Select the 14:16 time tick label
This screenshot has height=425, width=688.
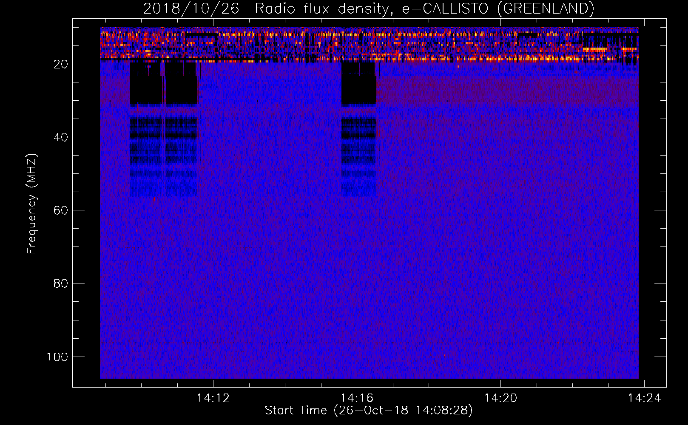357,398
